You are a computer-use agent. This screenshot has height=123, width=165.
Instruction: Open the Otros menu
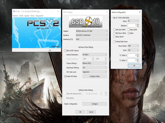32,16
